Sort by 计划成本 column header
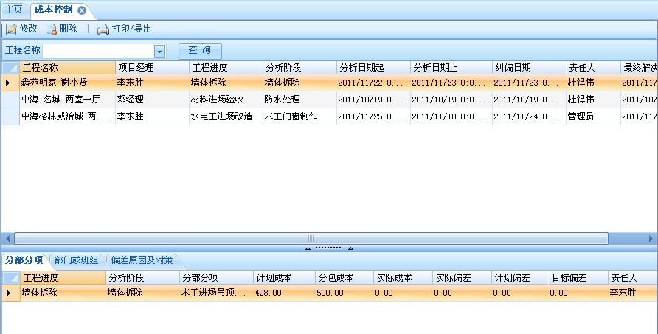Viewport: 658px width, 334px height. [283, 278]
